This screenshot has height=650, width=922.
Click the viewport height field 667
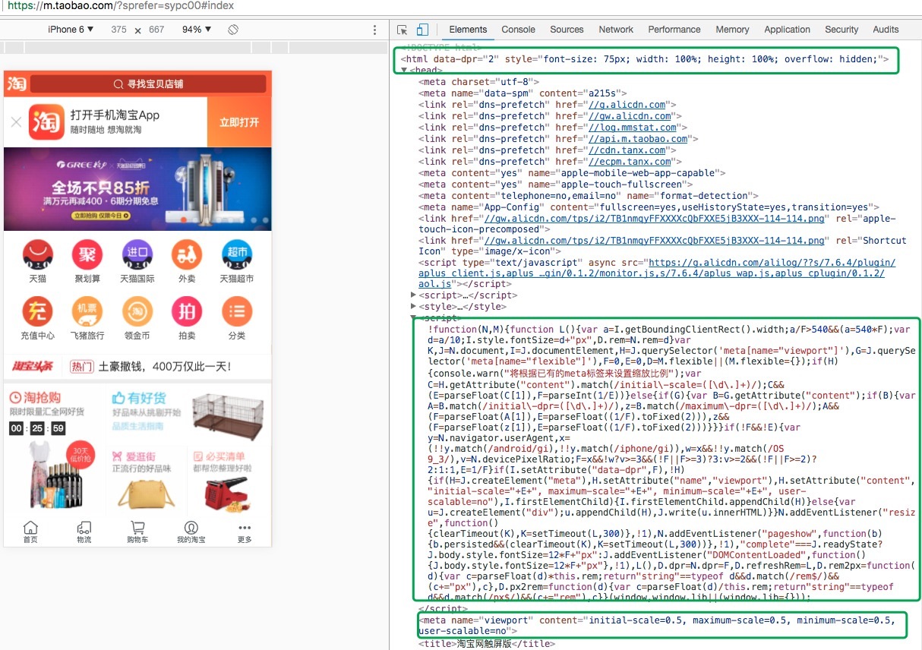pyautogui.click(x=156, y=30)
